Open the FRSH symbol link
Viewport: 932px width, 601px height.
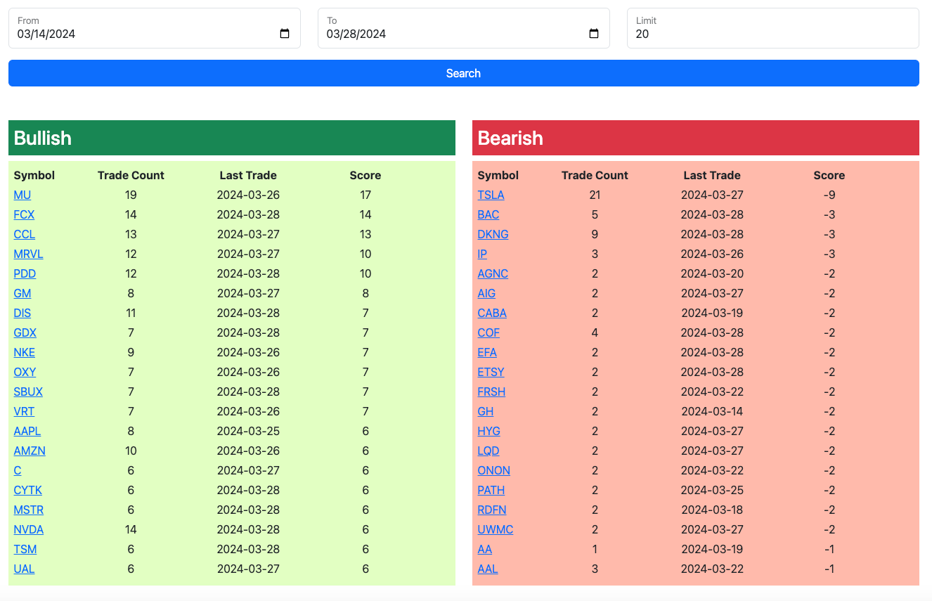[x=491, y=392]
